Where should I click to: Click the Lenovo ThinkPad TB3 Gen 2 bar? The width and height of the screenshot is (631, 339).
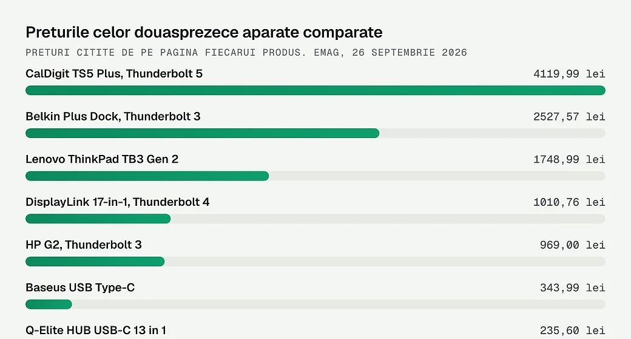147,176
